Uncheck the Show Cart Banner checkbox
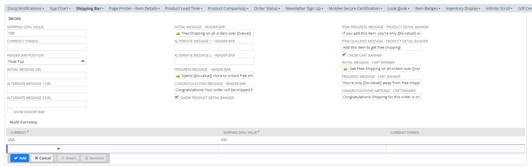532x166 pixels. point(344,55)
